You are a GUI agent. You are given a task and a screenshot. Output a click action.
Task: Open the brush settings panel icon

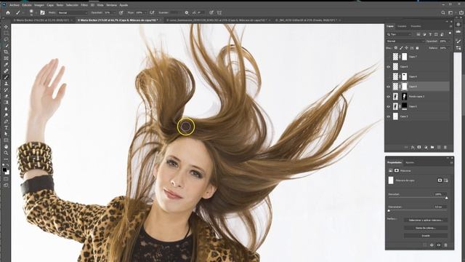point(42,12)
